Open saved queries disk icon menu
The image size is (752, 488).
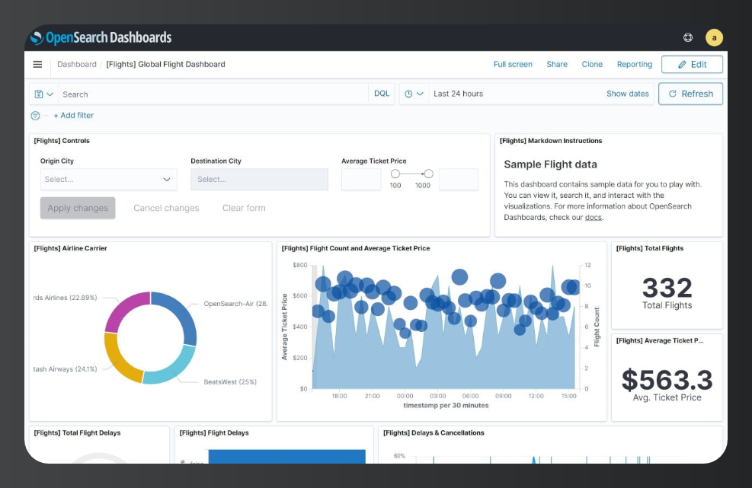[43, 94]
